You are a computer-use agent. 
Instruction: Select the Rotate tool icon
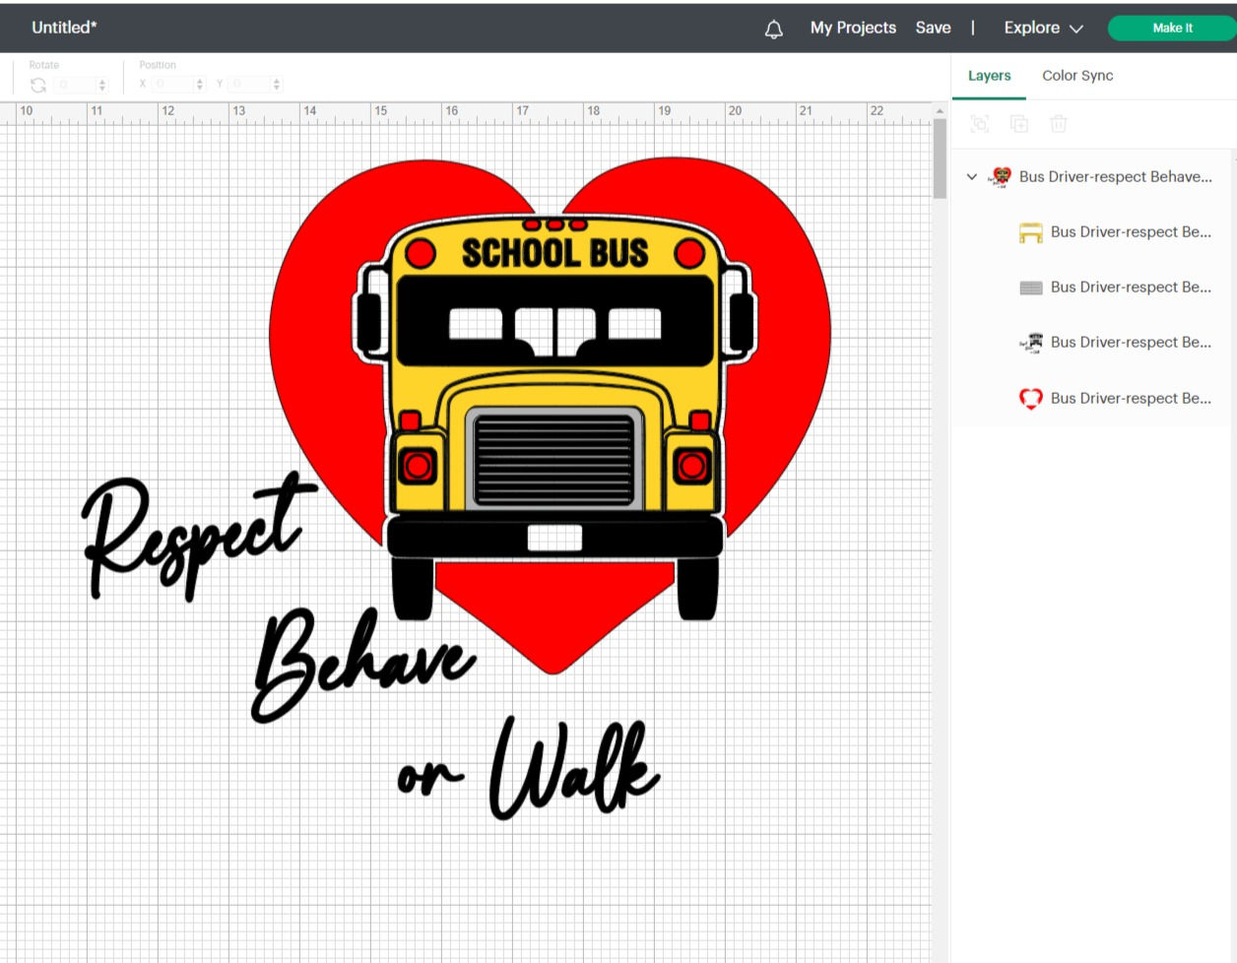pyautogui.click(x=37, y=85)
